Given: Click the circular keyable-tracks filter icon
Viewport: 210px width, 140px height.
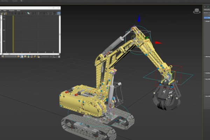Looking at the screenshot, I should click(x=32, y=57).
